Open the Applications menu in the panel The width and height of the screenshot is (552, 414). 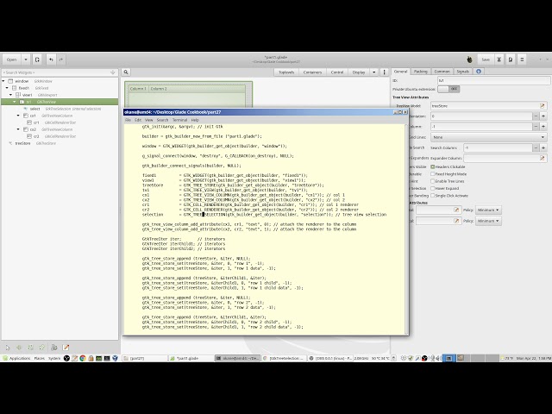click(x=16, y=358)
